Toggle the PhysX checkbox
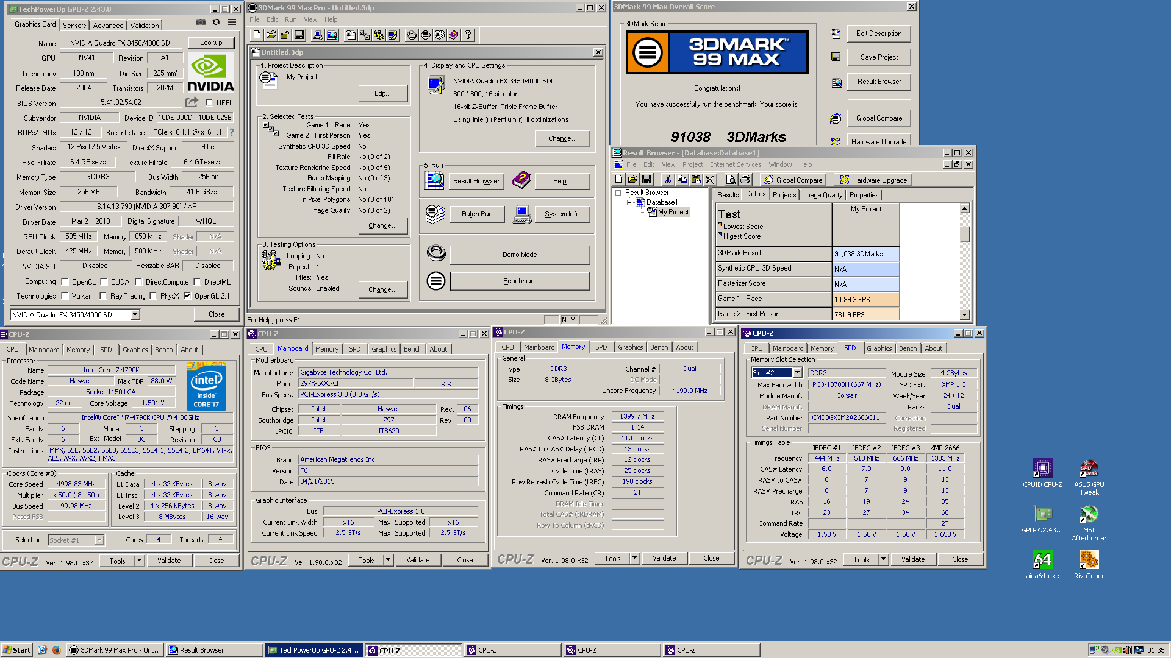 coord(153,296)
